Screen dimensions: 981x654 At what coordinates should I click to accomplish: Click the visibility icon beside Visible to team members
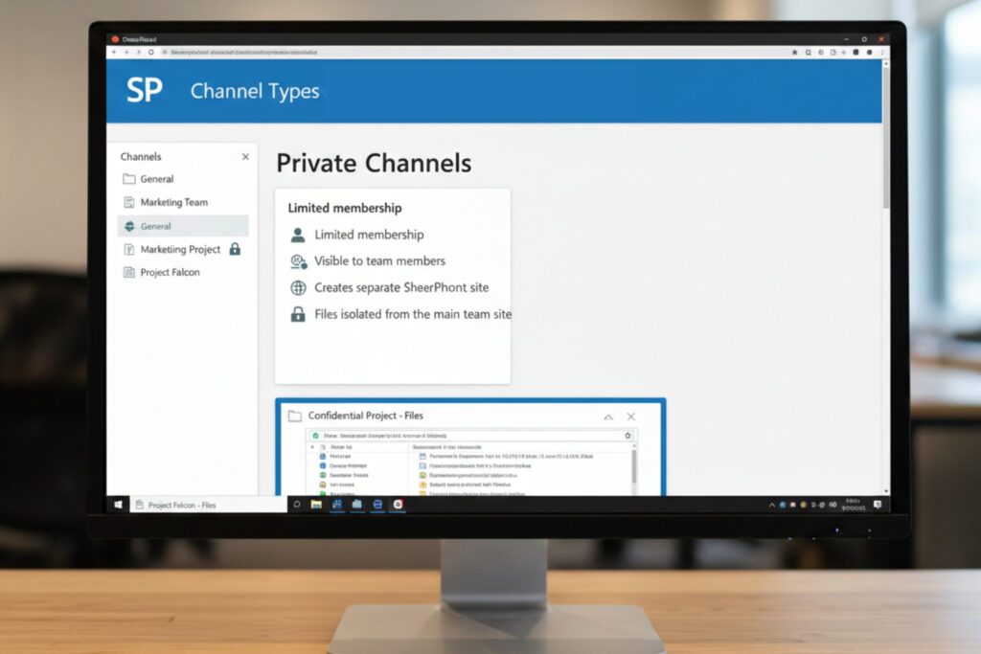298,261
